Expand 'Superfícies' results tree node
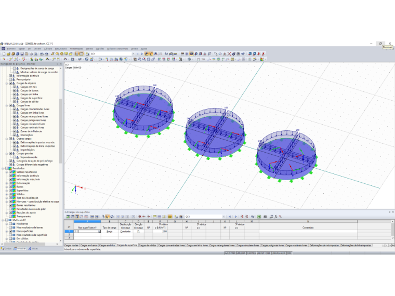The image size is (395, 296). point(7,191)
